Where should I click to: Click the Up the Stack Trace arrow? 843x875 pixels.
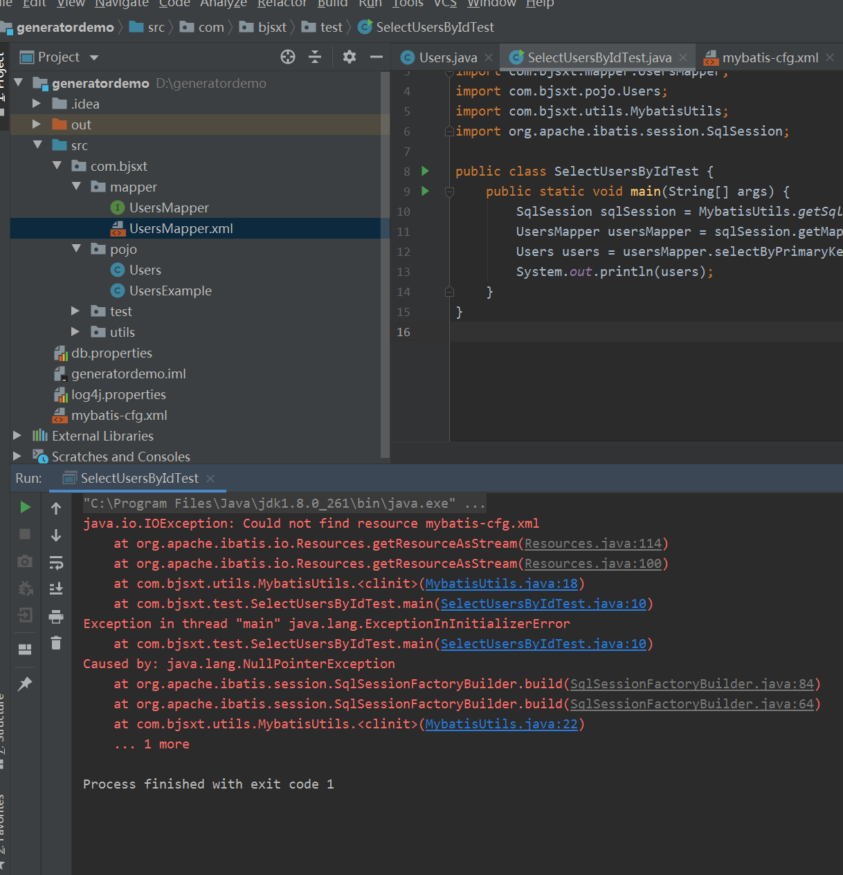[x=56, y=508]
